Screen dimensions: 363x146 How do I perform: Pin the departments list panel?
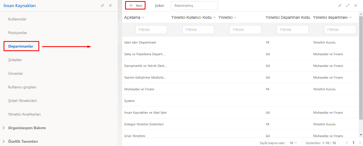[340, 5]
